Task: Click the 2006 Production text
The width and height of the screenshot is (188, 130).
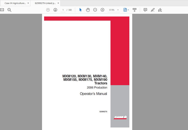Action: point(97,88)
